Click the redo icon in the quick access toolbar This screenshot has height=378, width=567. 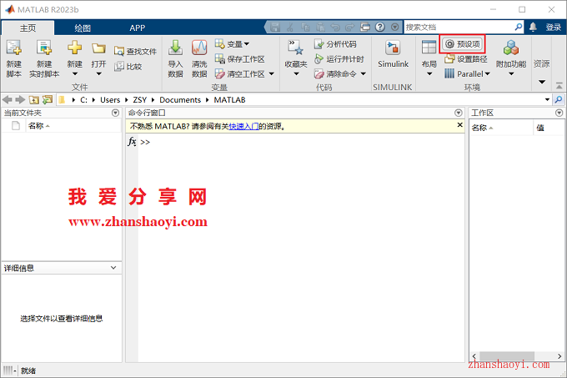pyautogui.click(x=349, y=28)
